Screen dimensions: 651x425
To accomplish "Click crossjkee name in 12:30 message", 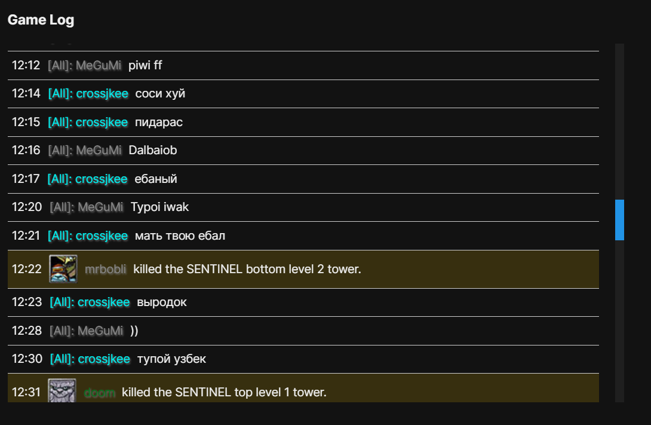I will coord(103,359).
